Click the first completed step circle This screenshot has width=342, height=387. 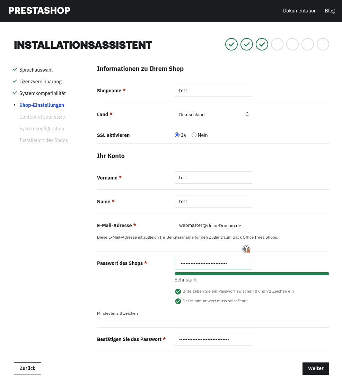click(231, 44)
